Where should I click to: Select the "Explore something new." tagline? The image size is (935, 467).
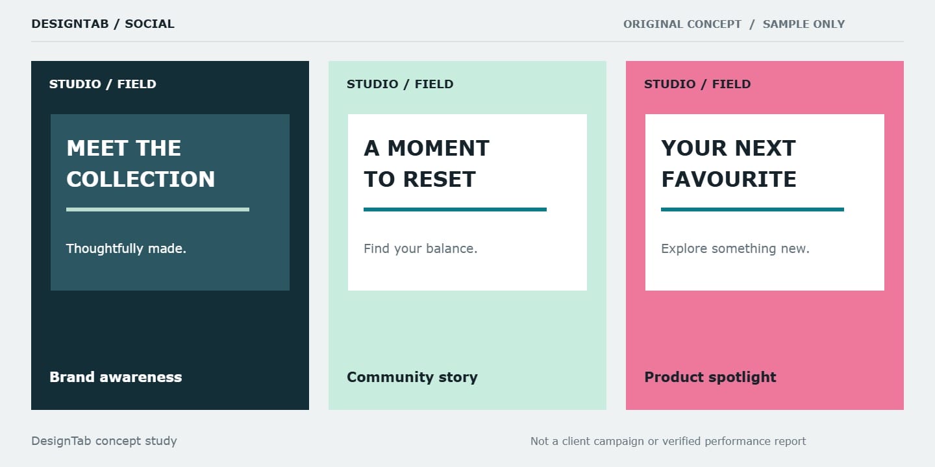pyautogui.click(x=735, y=248)
